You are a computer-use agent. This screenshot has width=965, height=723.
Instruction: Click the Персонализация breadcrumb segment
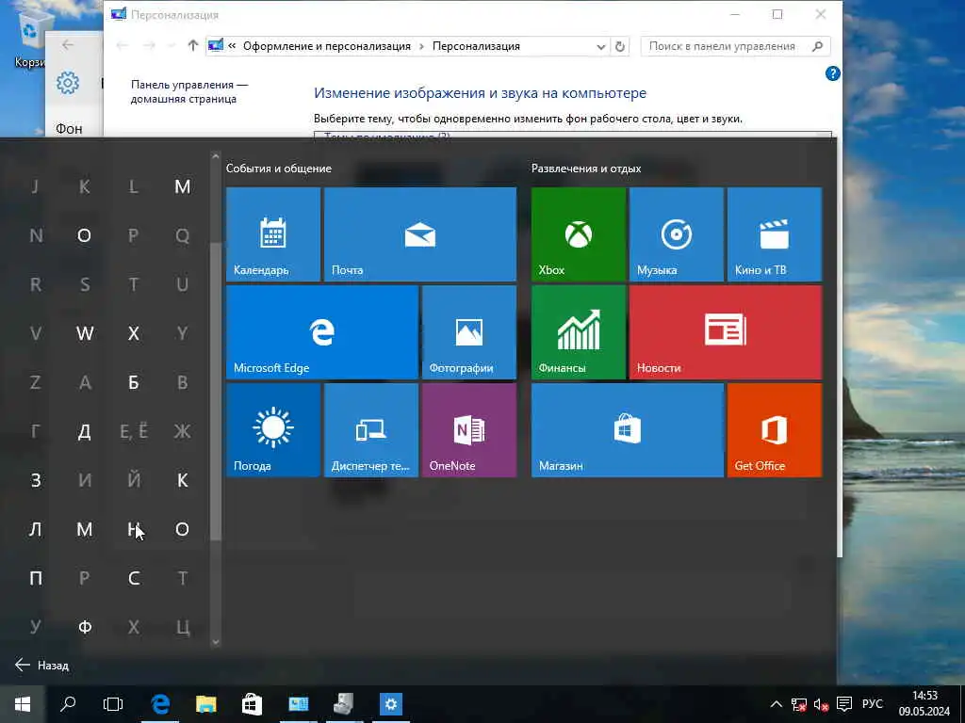[x=476, y=46]
